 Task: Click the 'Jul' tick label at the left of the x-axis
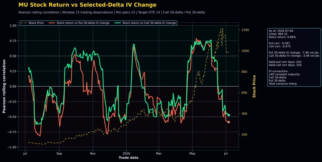pyautogui.click(x=25, y=153)
